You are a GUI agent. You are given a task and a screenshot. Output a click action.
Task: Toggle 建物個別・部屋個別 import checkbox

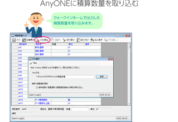[37, 88]
